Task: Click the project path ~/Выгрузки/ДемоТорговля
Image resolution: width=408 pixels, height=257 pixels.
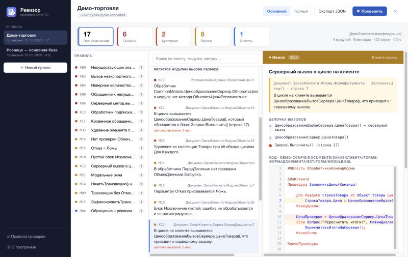Action: pyautogui.click(x=102, y=15)
